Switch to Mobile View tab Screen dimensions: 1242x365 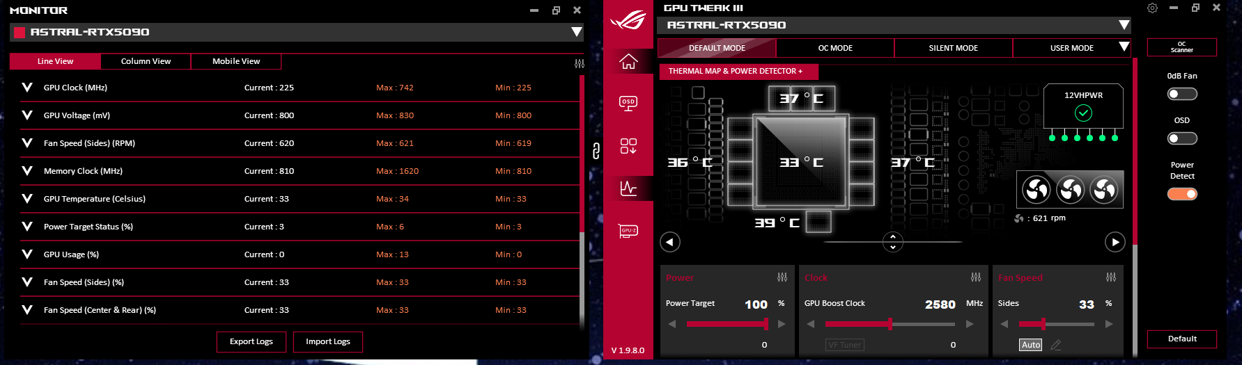236,61
